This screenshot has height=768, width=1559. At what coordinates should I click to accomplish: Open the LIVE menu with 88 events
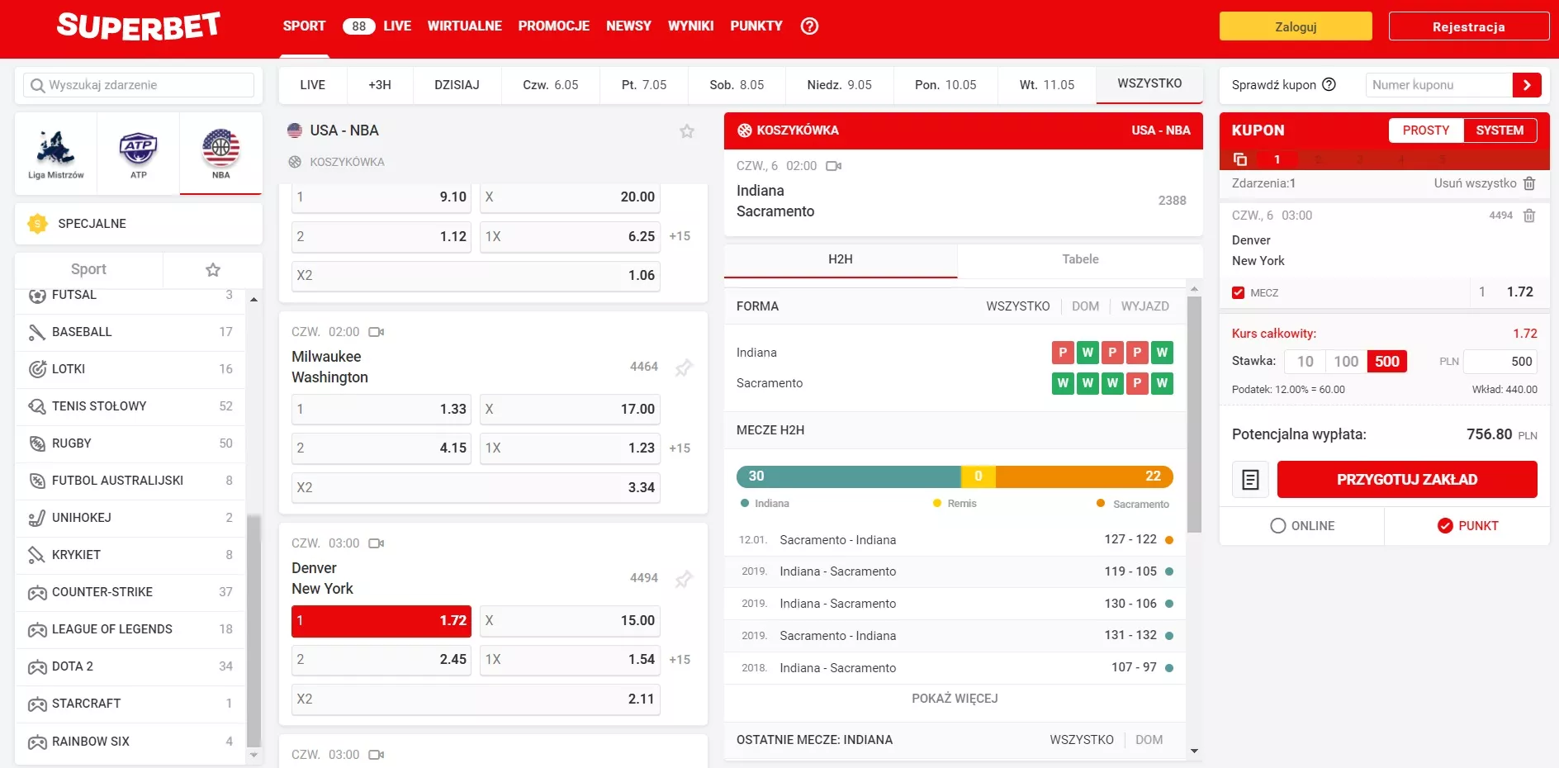(x=377, y=26)
